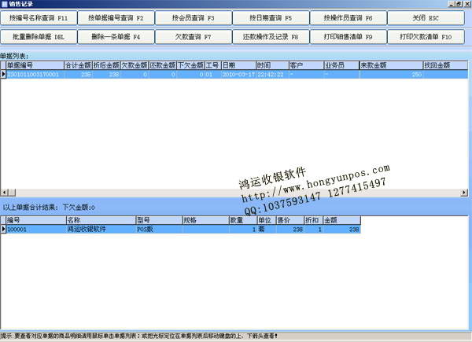This screenshot has height=342, width=472.
Task: Click horizontal scrollbar thumb
Action: (x=12, y=192)
